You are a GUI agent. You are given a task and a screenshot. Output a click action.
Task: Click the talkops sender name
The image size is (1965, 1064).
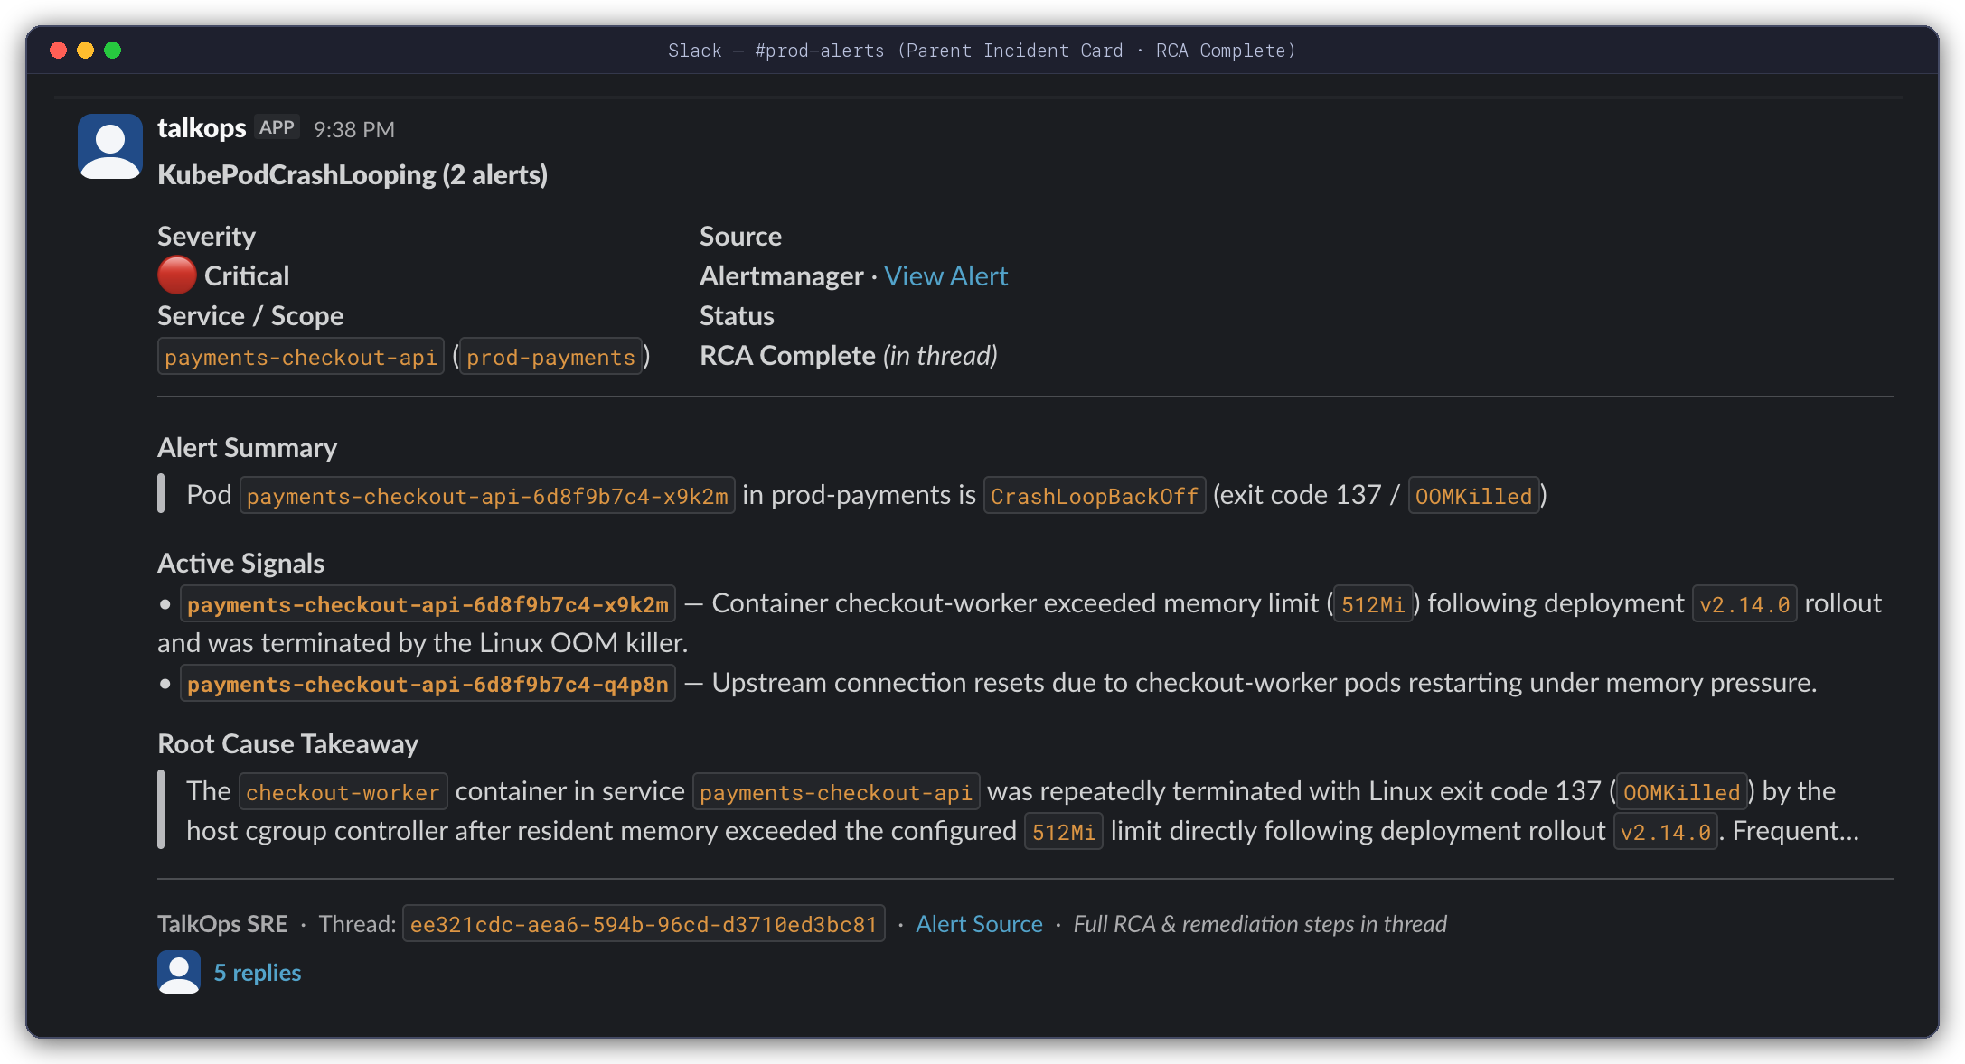point(202,128)
